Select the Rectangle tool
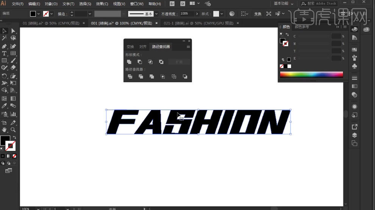The width and height of the screenshot is (375, 210). click(4, 60)
